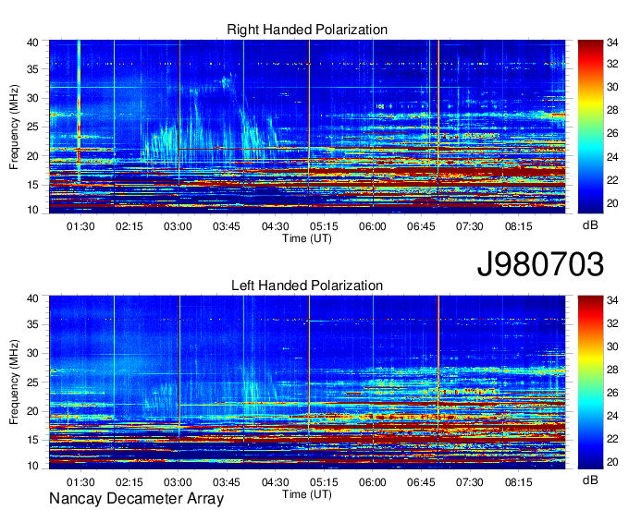Click the left-handed plot's dB color bar
The width and height of the screenshot is (629, 510).
coord(590,382)
